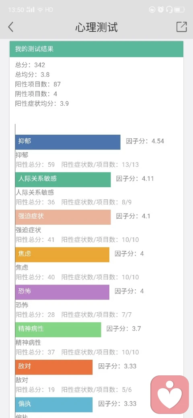This screenshot has height=418, width=193.
Task: Tap the cellular signal bars icon
Action: pos(31,10)
